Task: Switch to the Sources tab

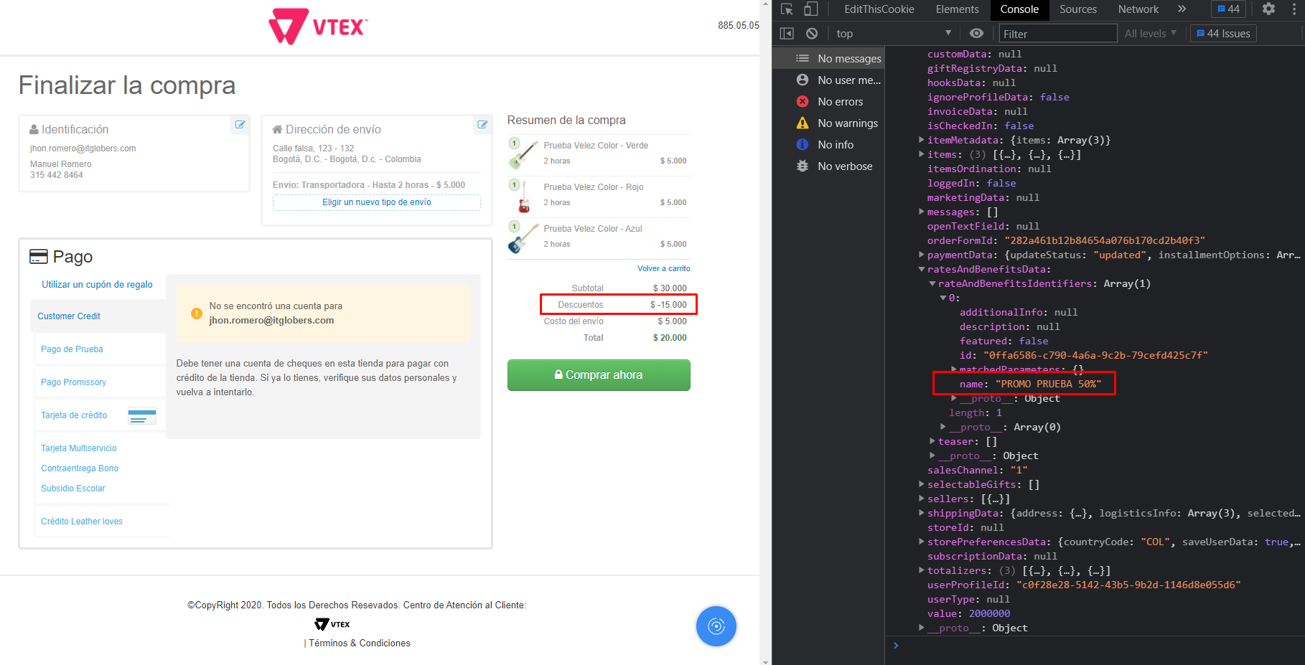Action: 1077,9
